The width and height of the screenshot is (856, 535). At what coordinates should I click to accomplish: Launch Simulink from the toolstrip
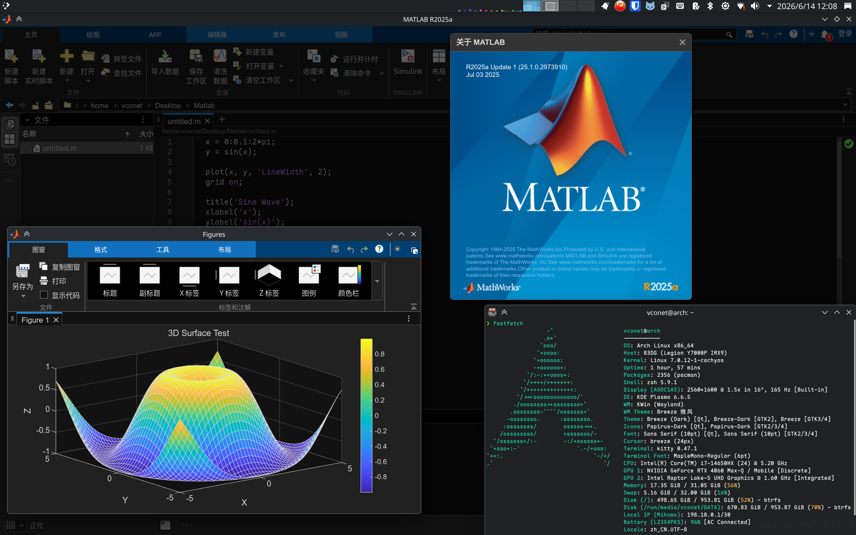tap(408, 56)
